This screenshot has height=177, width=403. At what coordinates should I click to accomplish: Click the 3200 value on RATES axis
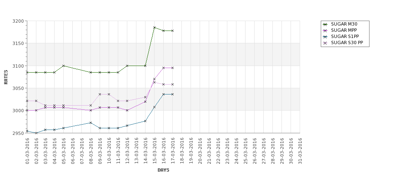click(x=18, y=21)
